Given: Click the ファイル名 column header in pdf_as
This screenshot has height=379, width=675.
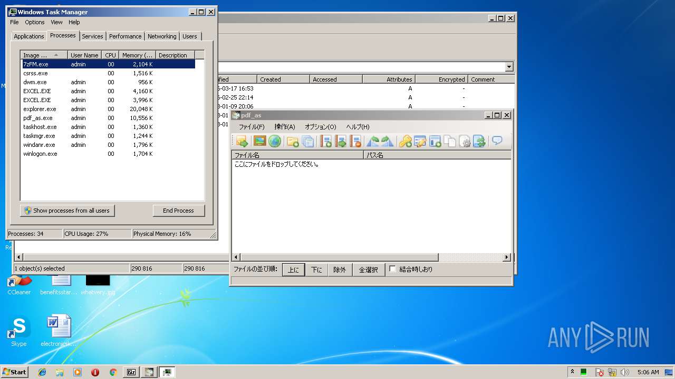Looking at the screenshot, I should coord(297,155).
